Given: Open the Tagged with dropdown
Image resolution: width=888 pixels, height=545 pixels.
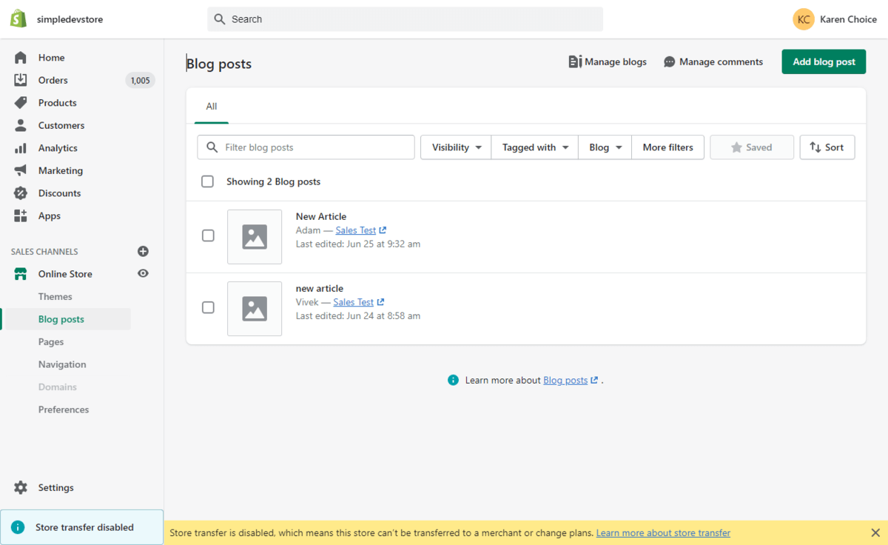Looking at the screenshot, I should (x=535, y=147).
